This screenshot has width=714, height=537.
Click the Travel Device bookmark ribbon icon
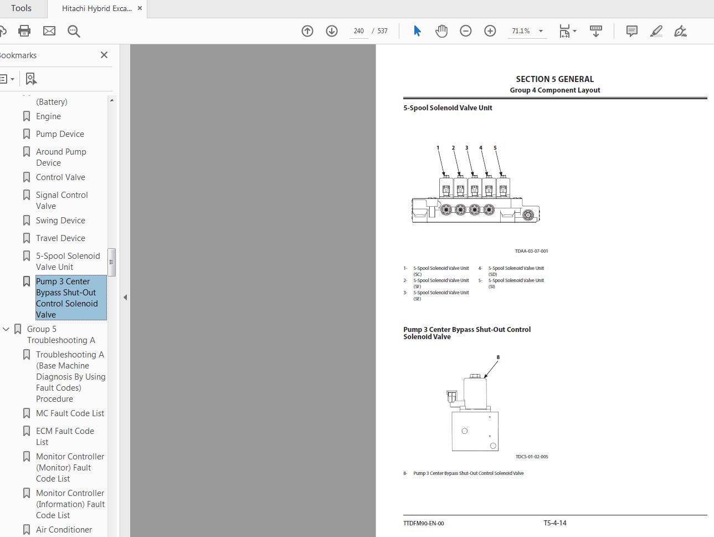(26, 238)
